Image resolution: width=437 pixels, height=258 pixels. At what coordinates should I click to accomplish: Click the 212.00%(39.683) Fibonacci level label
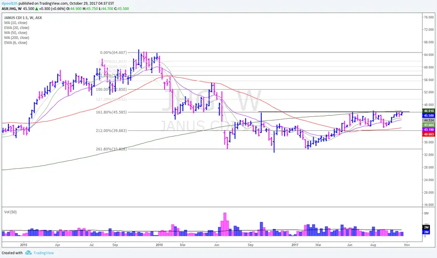coord(111,130)
